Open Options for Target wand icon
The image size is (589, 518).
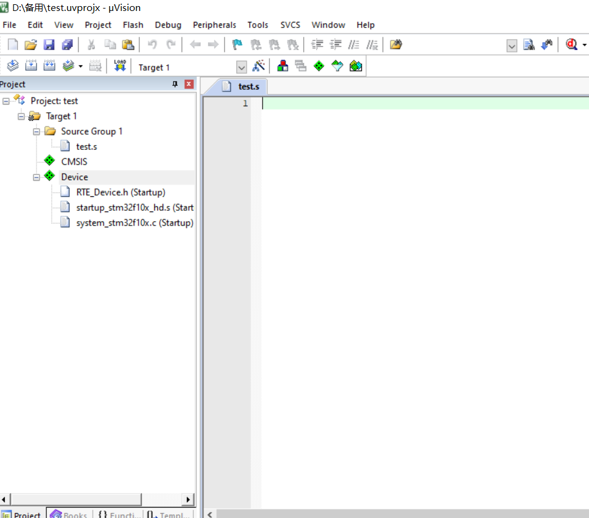click(258, 66)
